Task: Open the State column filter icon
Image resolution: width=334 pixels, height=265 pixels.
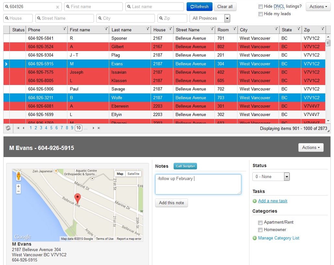Action: (299, 29)
